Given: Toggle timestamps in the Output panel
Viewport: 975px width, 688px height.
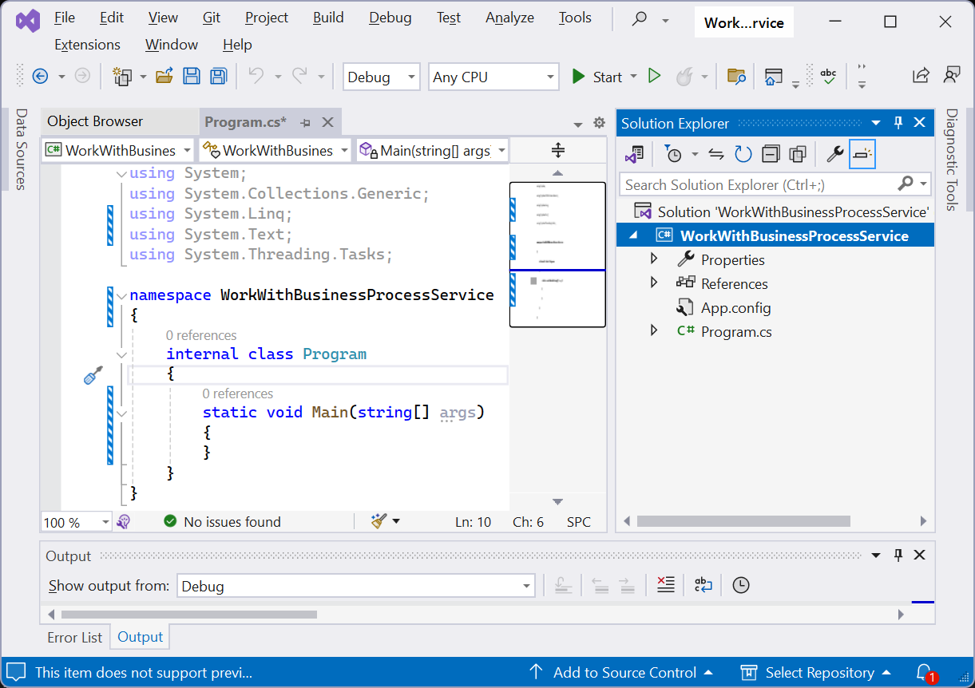Looking at the screenshot, I should (x=741, y=585).
